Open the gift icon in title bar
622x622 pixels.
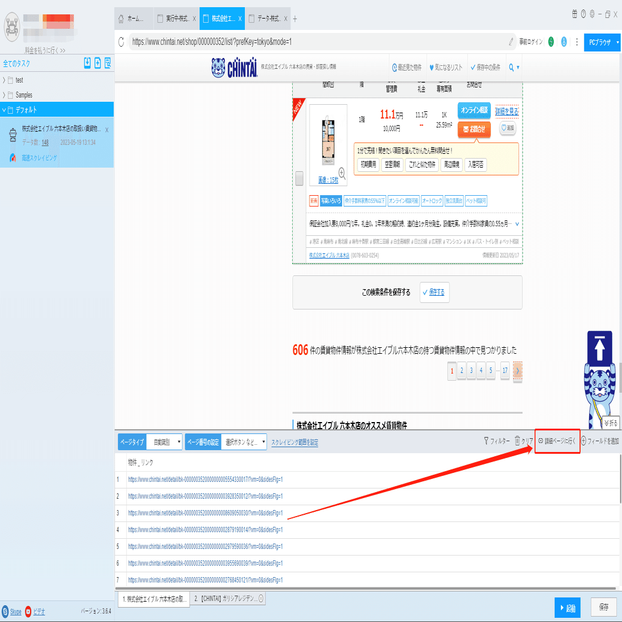(574, 14)
